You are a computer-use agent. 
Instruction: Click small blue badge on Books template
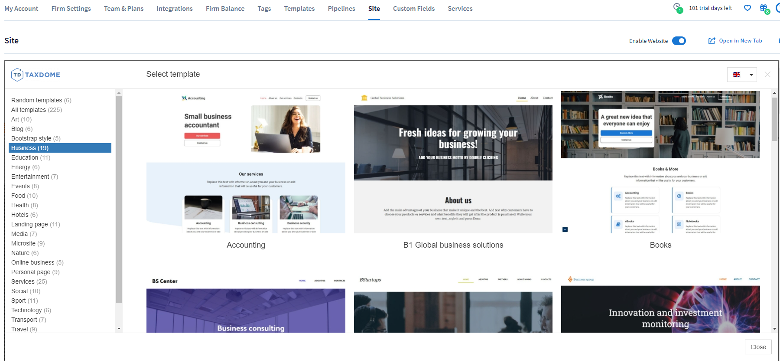pyautogui.click(x=565, y=229)
